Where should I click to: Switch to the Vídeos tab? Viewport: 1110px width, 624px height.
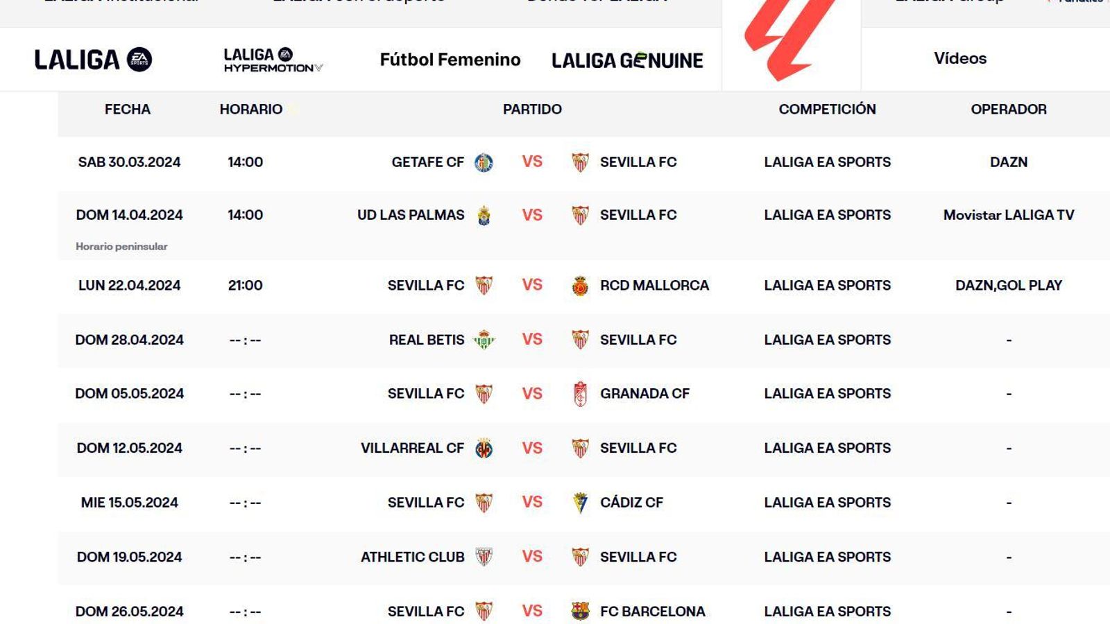[959, 59]
